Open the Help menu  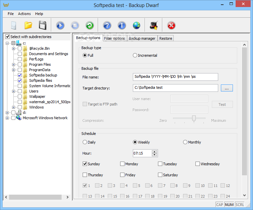pyautogui.click(x=39, y=14)
